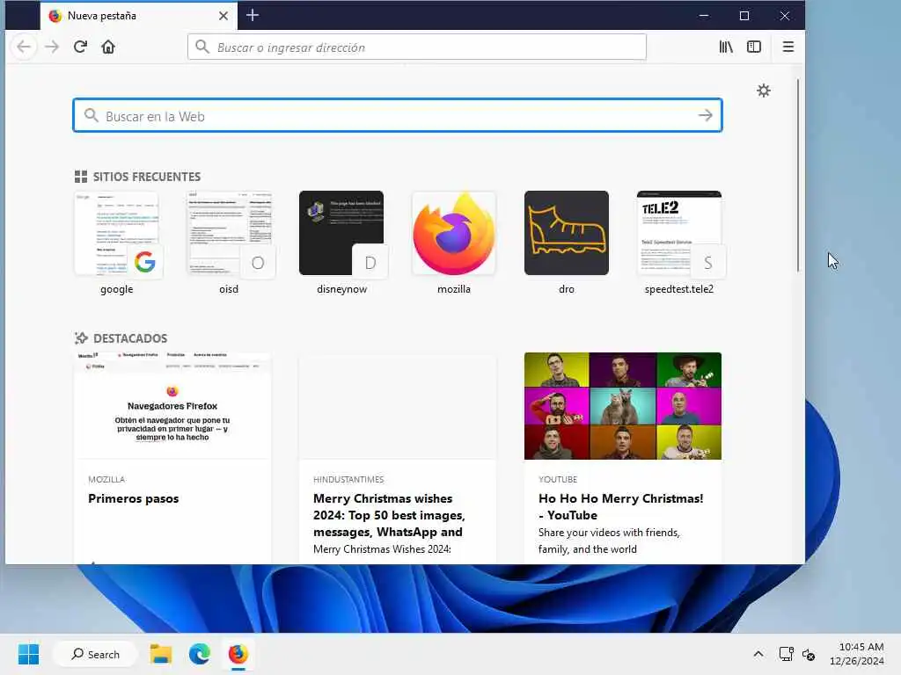Open the Firefox hamburger menu
Viewport: 901px width, 675px height.
point(787,47)
